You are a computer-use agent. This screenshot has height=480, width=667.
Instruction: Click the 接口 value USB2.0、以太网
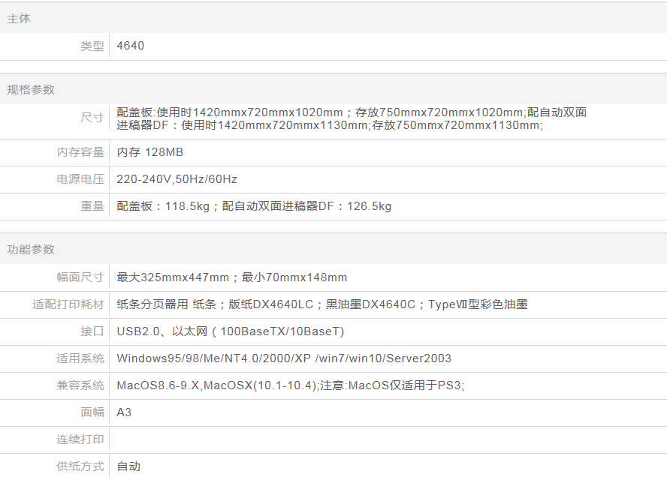click(x=230, y=331)
